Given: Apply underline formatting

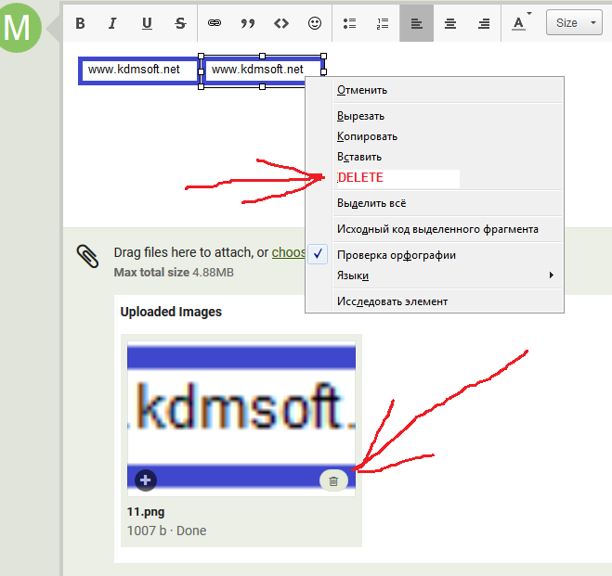Looking at the screenshot, I should click(147, 23).
